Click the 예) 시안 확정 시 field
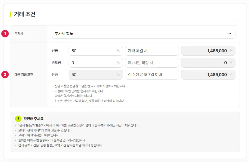Screen dimensions: 250x162 (x=152, y=63)
